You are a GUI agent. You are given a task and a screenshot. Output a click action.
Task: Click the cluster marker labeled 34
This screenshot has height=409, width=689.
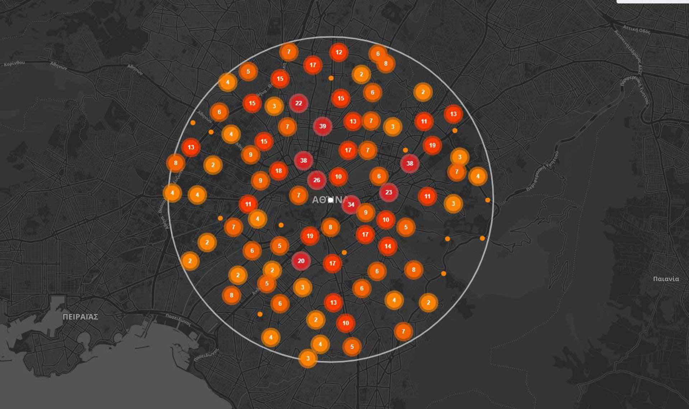point(351,204)
